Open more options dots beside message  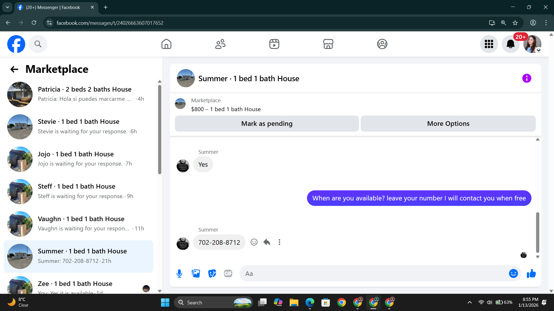point(279,242)
